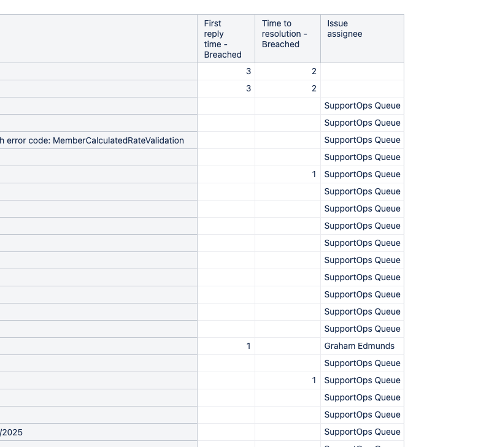This screenshot has width=481, height=447.
Task: Select the MemberCalculatedRateValidation error code row text
Action: tap(92, 140)
